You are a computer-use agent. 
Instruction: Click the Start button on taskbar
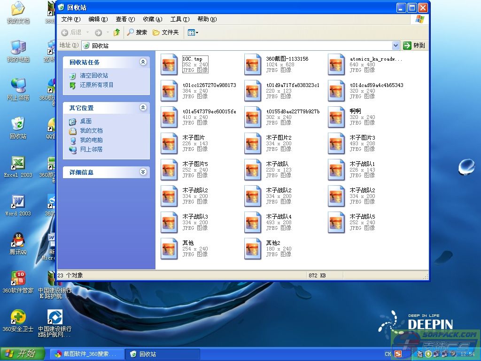22,353
